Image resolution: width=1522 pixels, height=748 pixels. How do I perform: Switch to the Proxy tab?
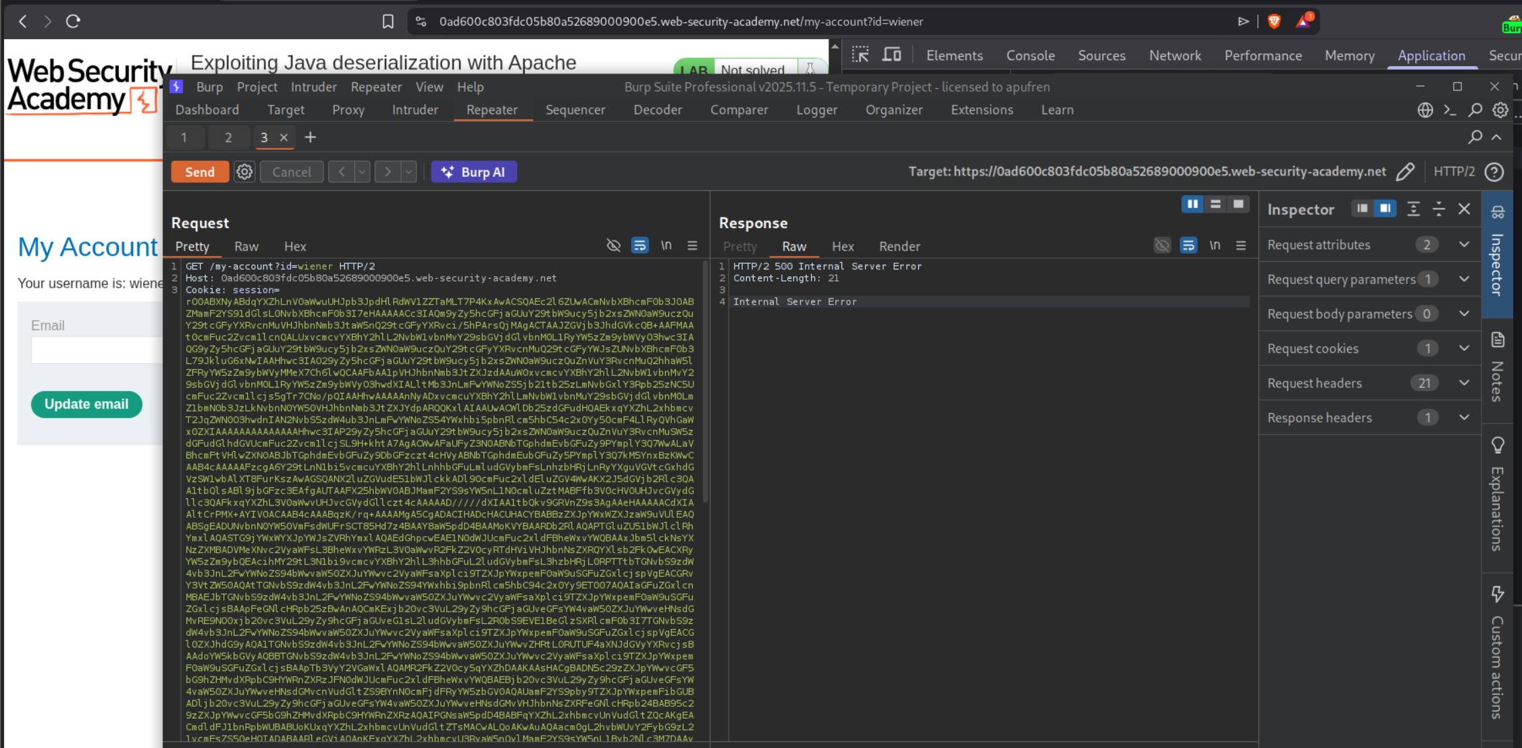[x=348, y=110]
